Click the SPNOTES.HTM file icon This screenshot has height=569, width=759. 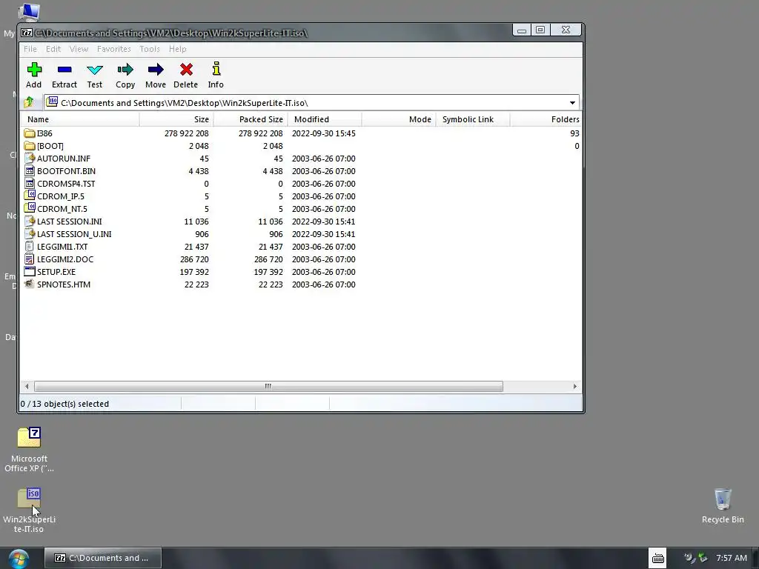coord(30,284)
